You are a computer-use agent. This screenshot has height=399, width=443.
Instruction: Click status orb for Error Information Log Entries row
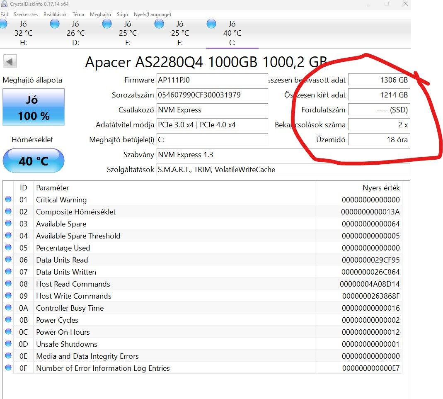coord(8,367)
